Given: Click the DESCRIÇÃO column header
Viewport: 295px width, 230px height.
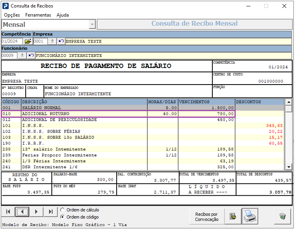Looking at the screenshot, I should [x=84, y=102].
